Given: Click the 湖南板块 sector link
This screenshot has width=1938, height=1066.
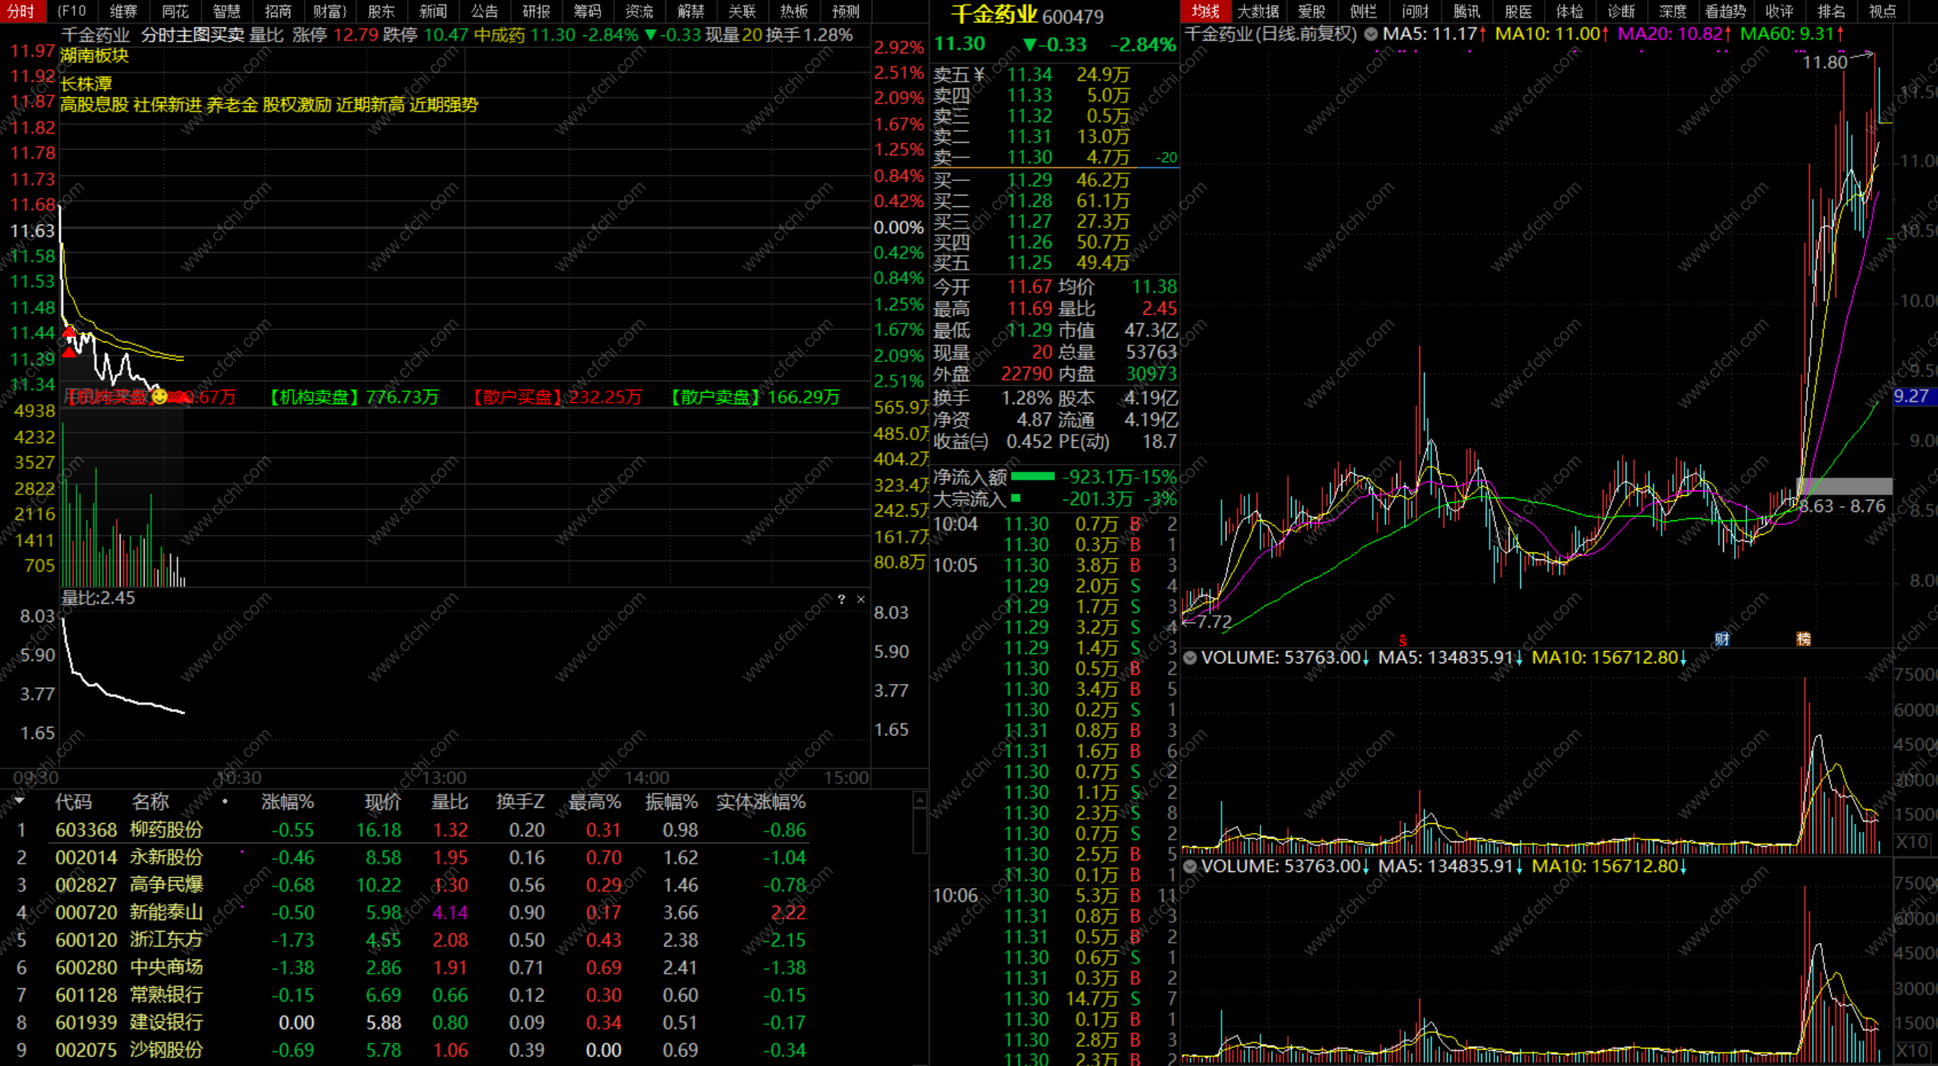Looking at the screenshot, I should (x=94, y=56).
